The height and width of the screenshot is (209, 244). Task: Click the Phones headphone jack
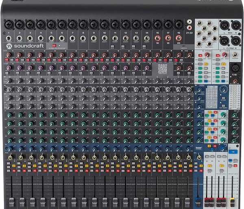point(235,55)
